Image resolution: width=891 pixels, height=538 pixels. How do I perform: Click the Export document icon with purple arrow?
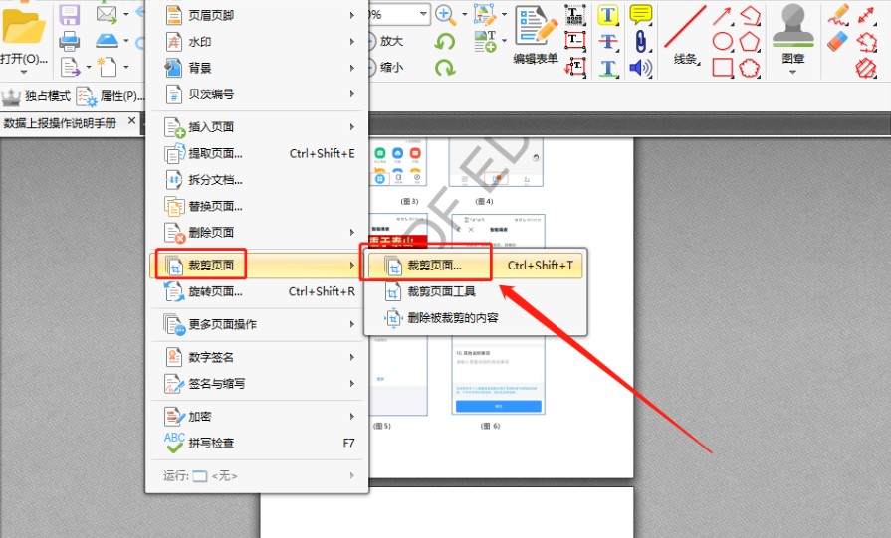click(x=71, y=67)
